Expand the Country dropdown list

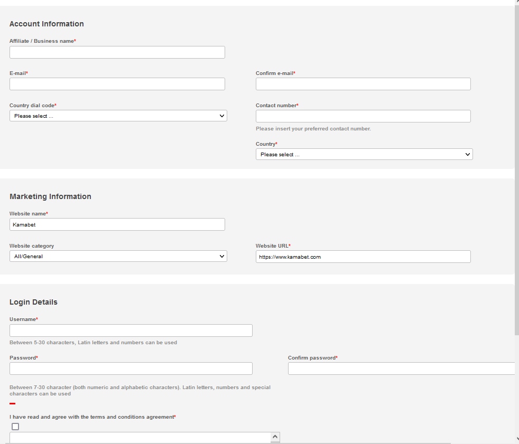(x=364, y=154)
